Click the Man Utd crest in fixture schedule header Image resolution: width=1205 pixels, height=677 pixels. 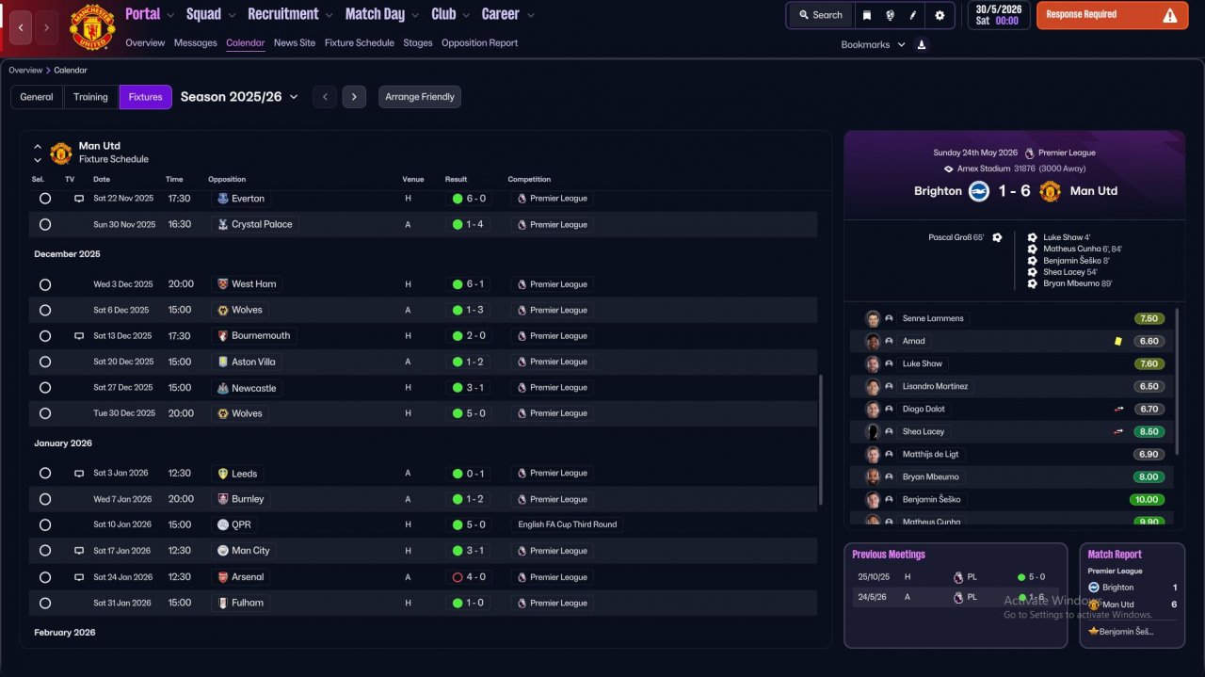60,153
